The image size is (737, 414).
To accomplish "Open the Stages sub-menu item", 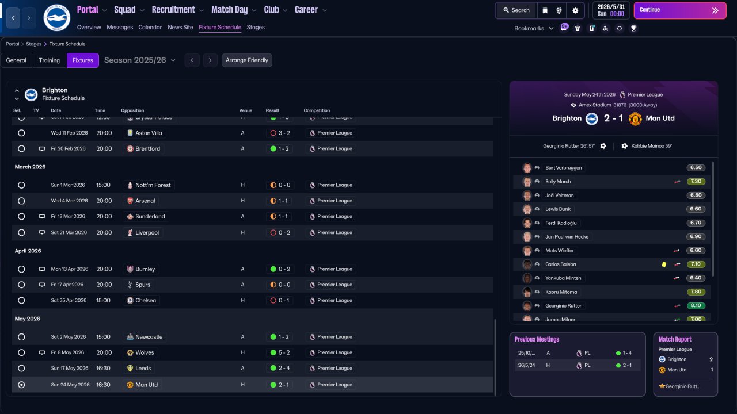I will (x=256, y=28).
